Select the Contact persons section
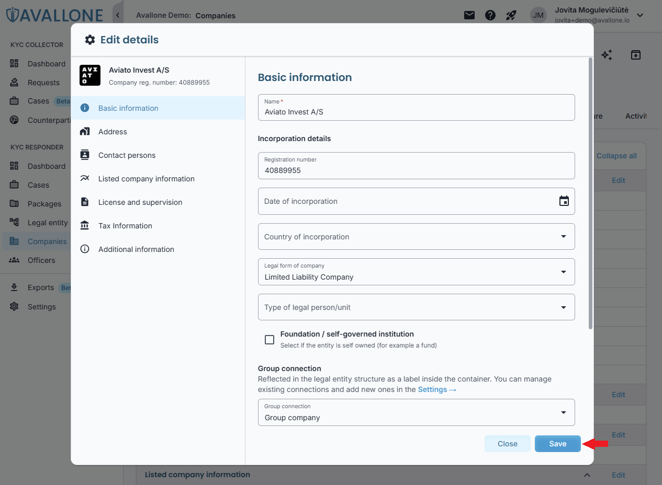 point(158,155)
